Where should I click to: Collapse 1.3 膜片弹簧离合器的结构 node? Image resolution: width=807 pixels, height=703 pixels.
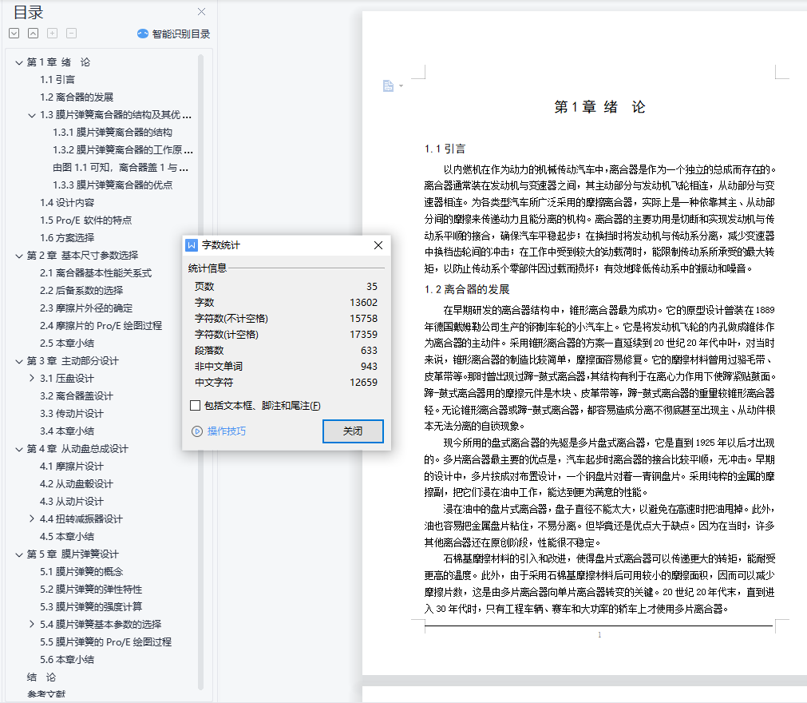tap(32, 115)
